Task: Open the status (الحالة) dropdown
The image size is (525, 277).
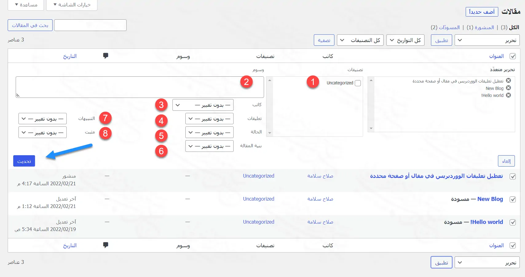Action: pyautogui.click(x=209, y=133)
